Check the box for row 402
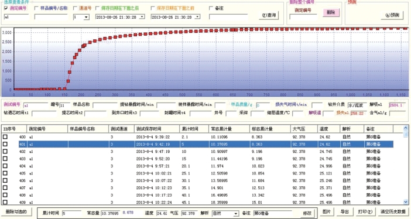The height and width of the screenshot is (219, 411). coord(5,151)
